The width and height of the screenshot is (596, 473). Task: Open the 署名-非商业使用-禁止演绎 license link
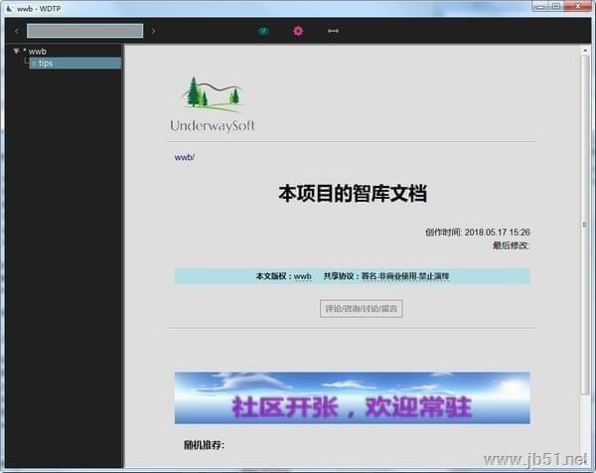click(x=405, y=276)
